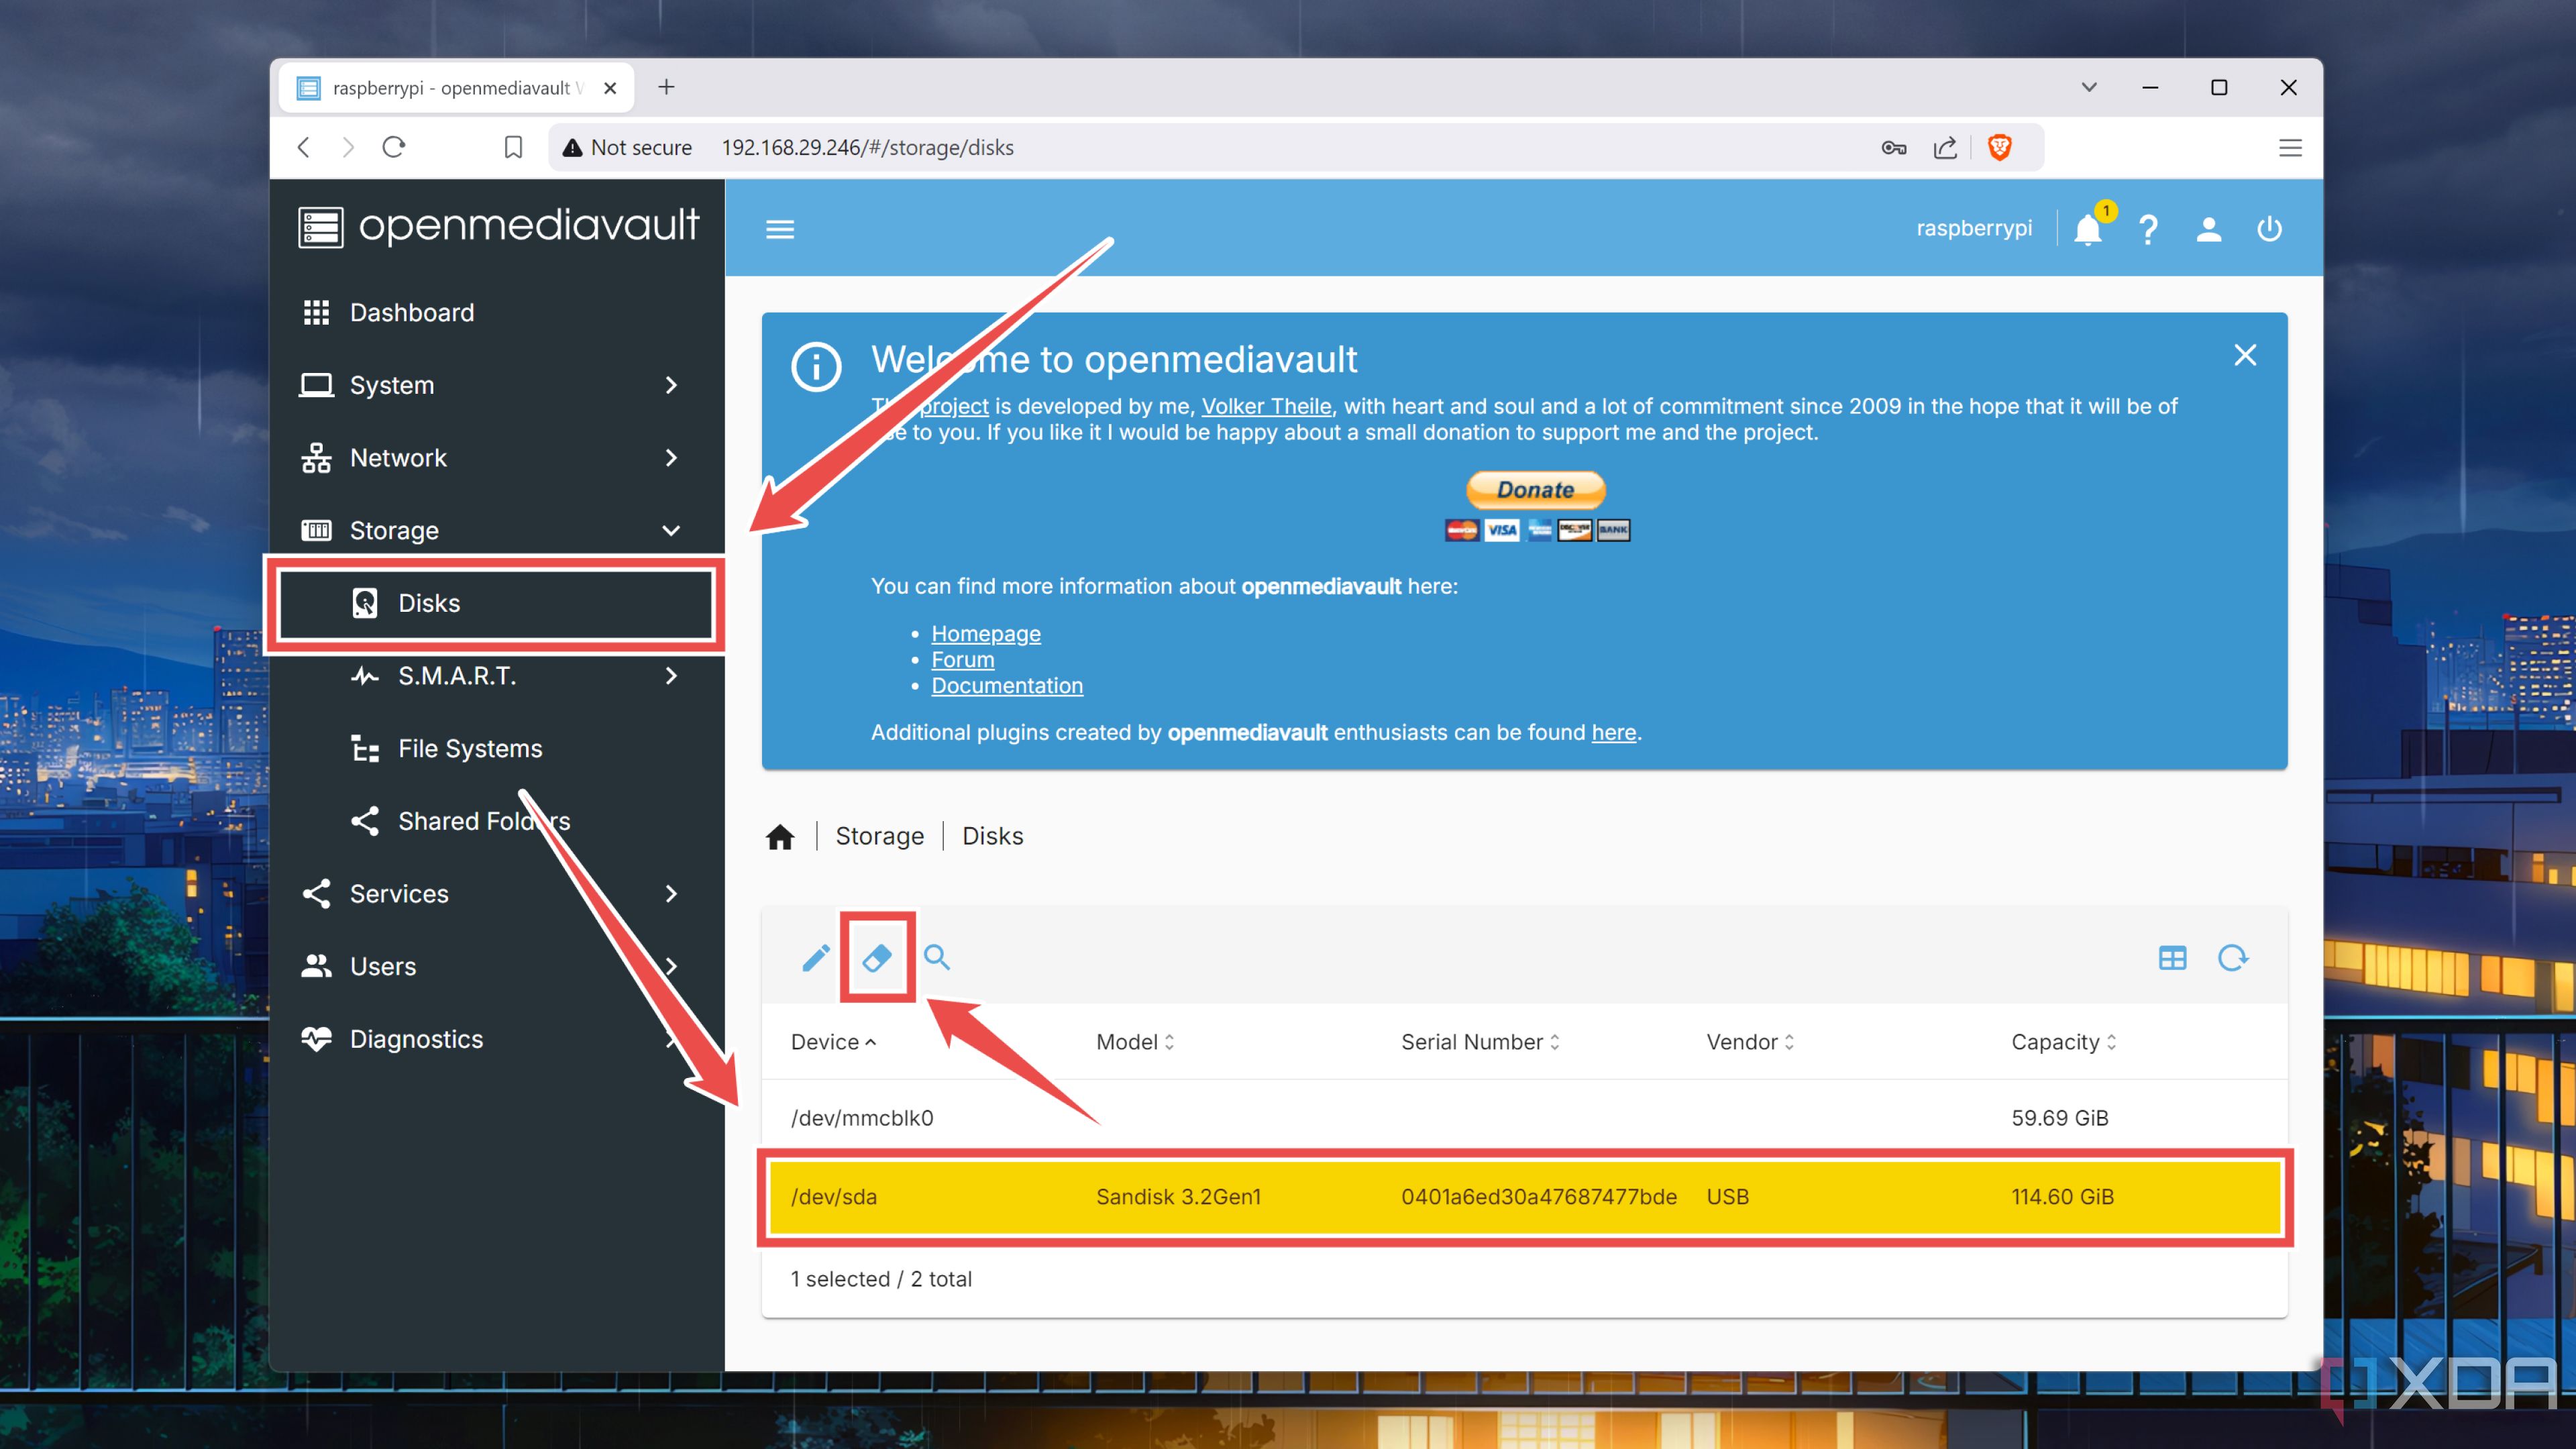Select the /dev/mmcblk0 disk row
The image size is (2576, 1449).
[1524, 1118]
